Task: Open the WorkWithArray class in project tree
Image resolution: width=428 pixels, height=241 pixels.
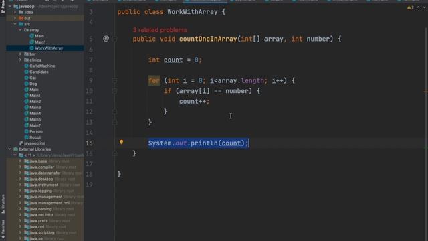Action: pyautogui.click(x=49, y=48)
